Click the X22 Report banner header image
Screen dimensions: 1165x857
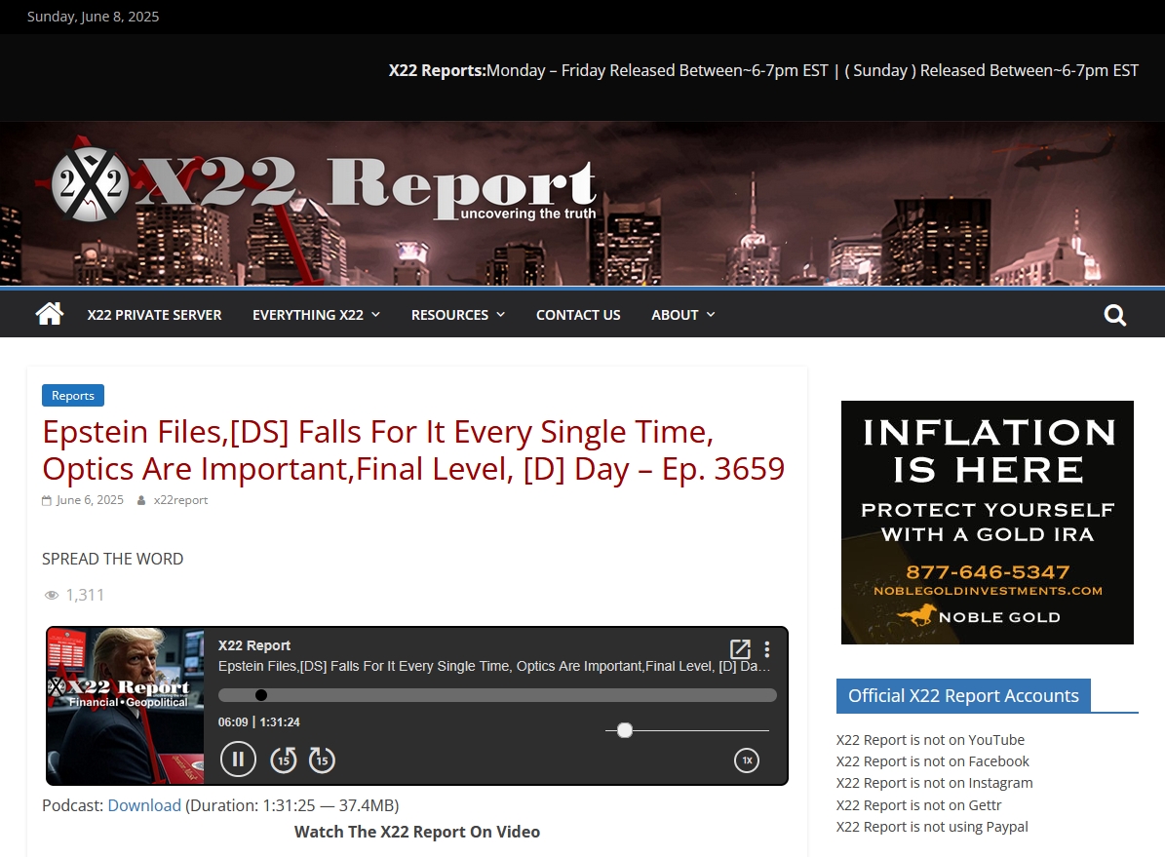coord(583,204)
